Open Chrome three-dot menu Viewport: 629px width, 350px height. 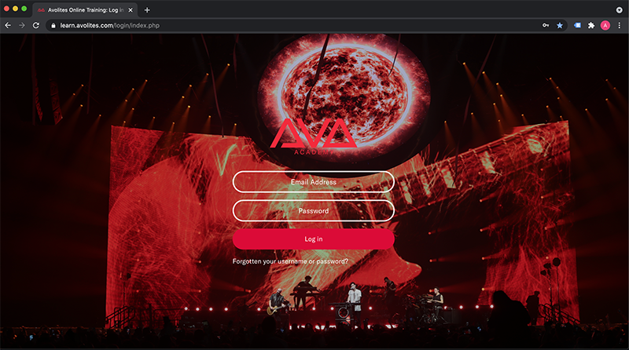(620, 25)
